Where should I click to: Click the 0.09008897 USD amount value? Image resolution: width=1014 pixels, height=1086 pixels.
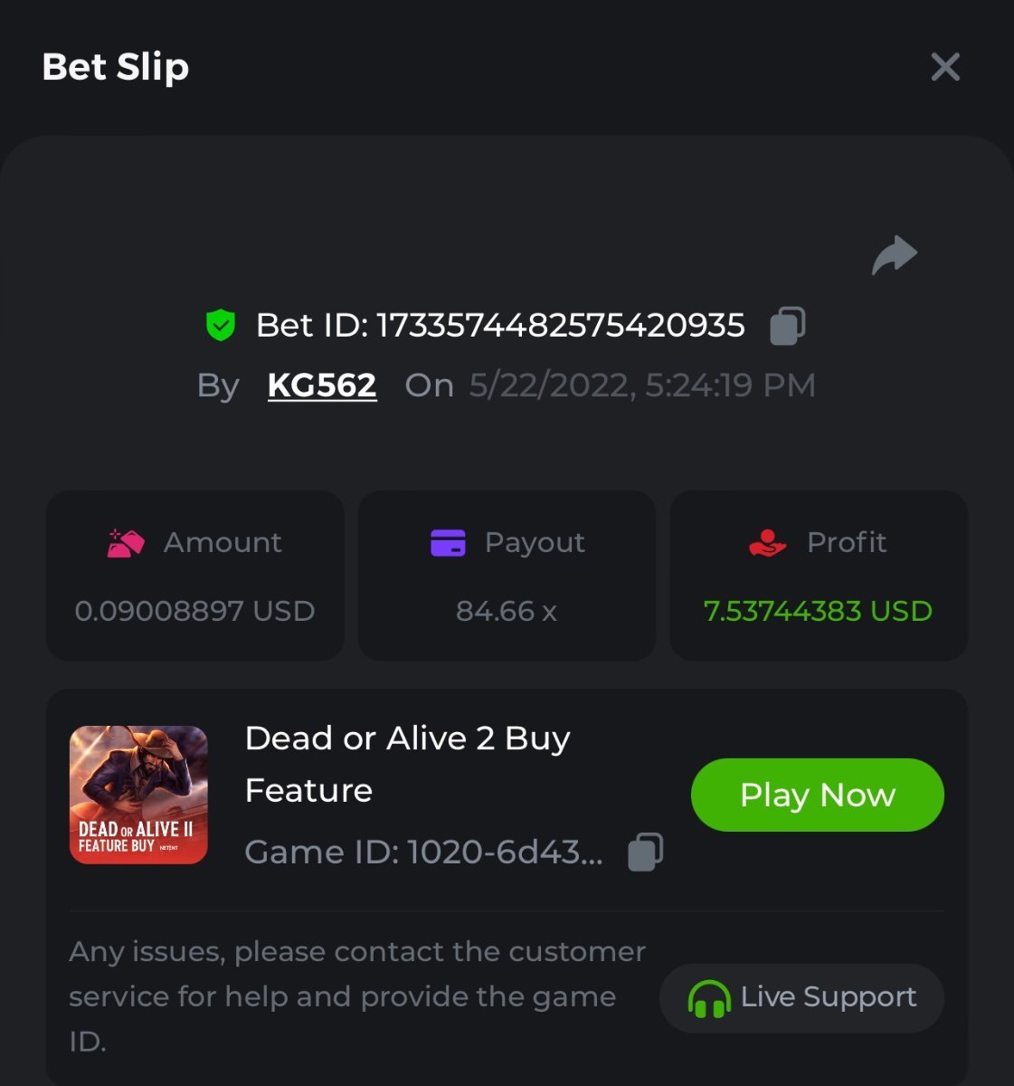coord(194,611)
